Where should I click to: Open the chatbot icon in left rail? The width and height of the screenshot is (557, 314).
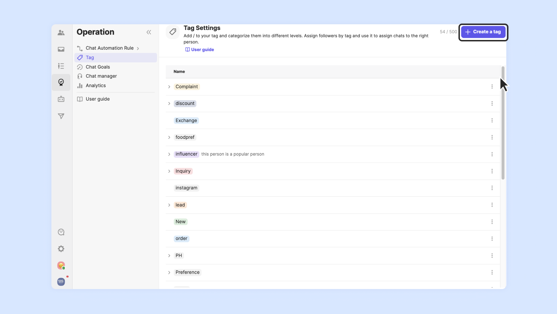[x=61, y=99]
